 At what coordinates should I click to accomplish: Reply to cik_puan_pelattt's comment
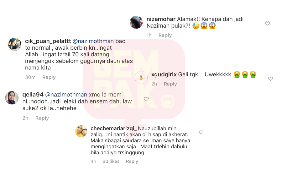(x=49, y=77)
